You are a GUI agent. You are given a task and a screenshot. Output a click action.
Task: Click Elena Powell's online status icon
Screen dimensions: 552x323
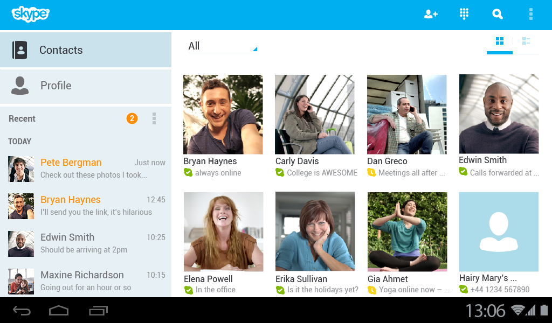click(189, 290)
